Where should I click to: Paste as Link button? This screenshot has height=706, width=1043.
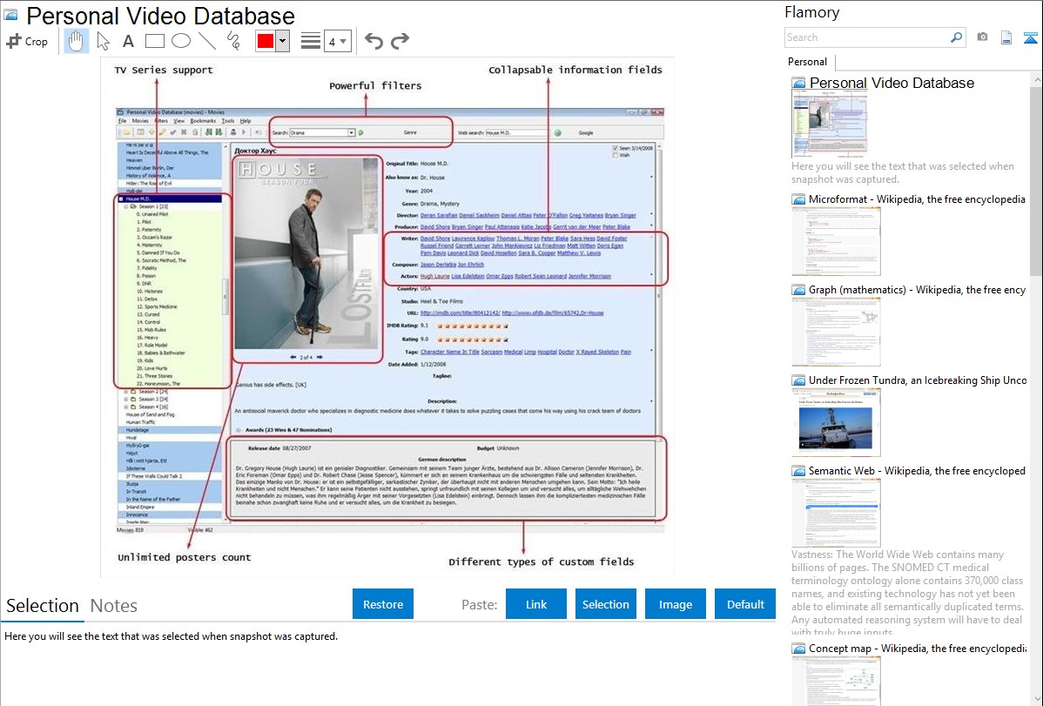pyautogui.click(x=536, y=604)
